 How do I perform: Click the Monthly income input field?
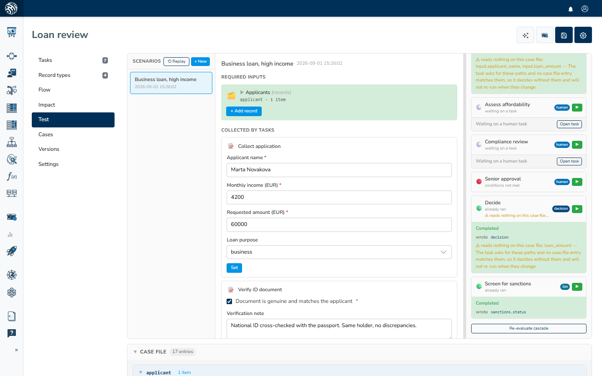(339, 197)
